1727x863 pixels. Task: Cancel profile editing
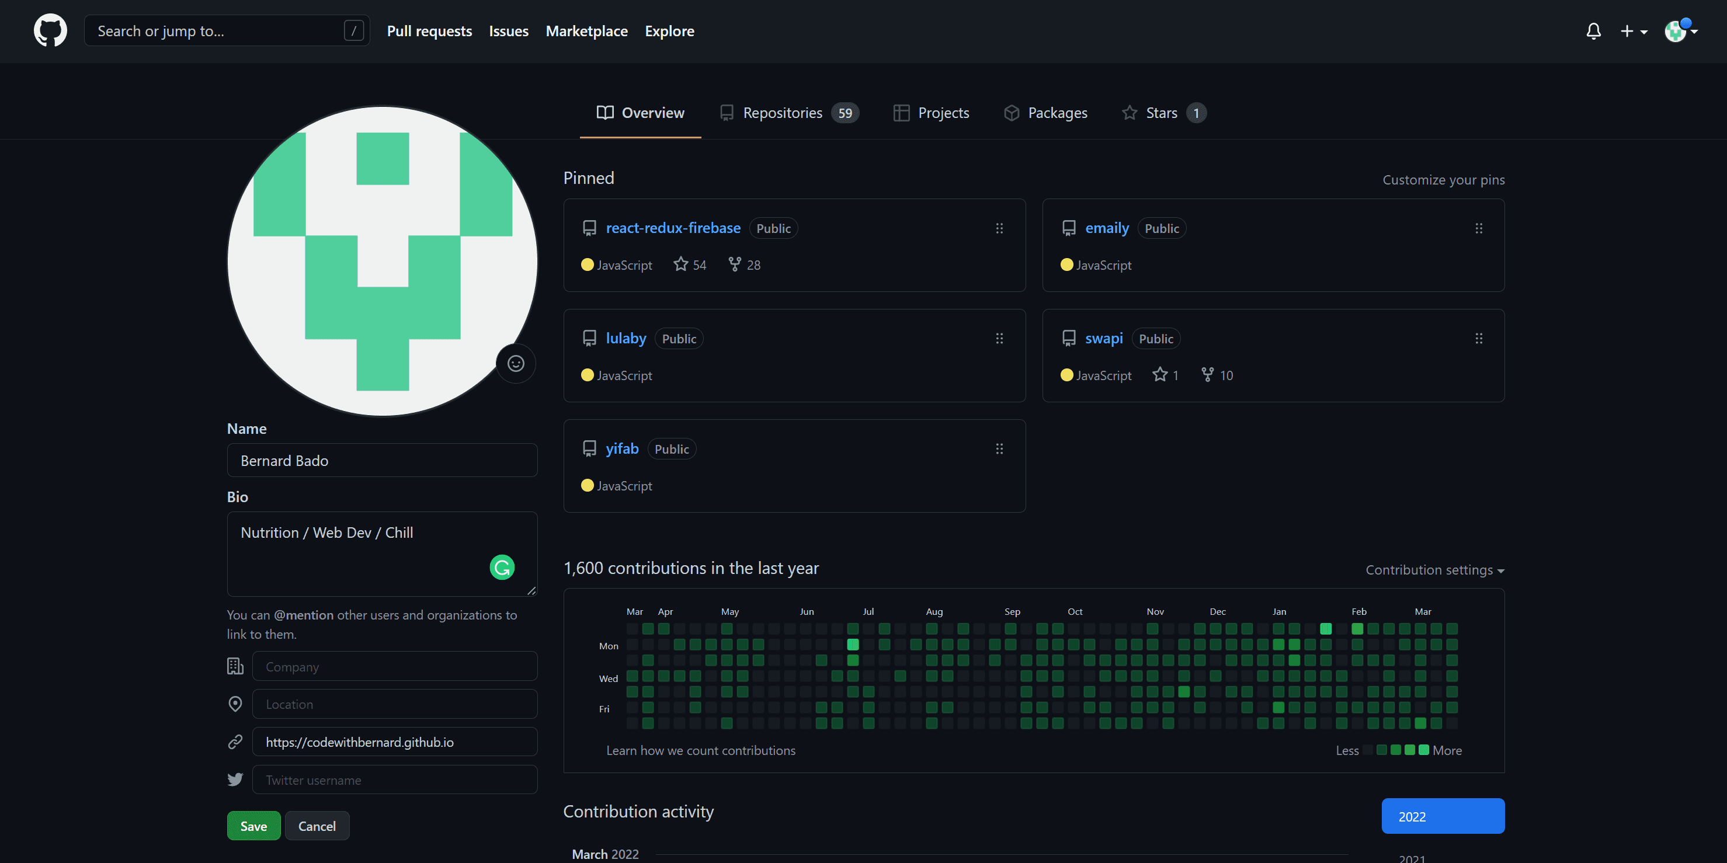pos(317,826)
